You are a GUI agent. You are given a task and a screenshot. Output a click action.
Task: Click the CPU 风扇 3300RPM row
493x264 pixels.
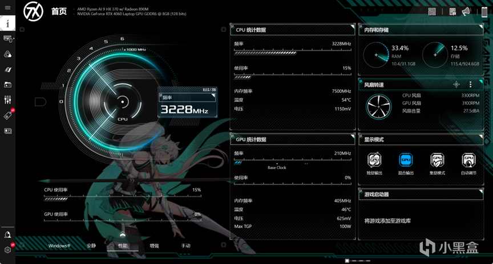click(x=441, y=96)
